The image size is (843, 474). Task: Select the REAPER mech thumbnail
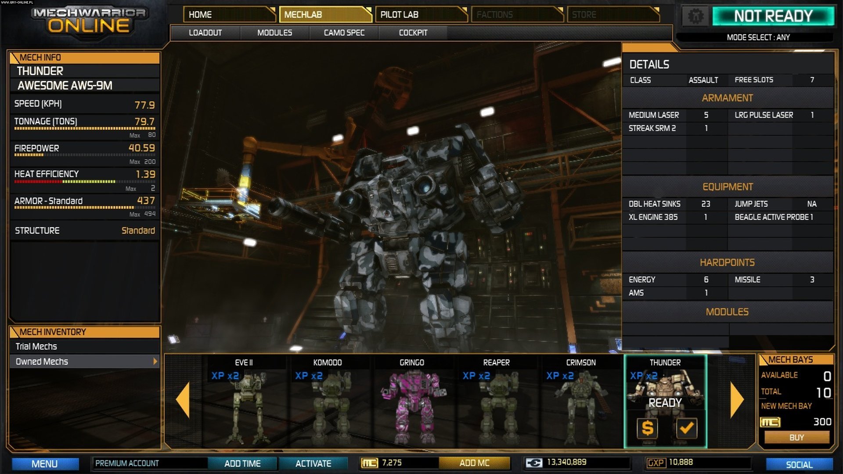pos(496,402)
